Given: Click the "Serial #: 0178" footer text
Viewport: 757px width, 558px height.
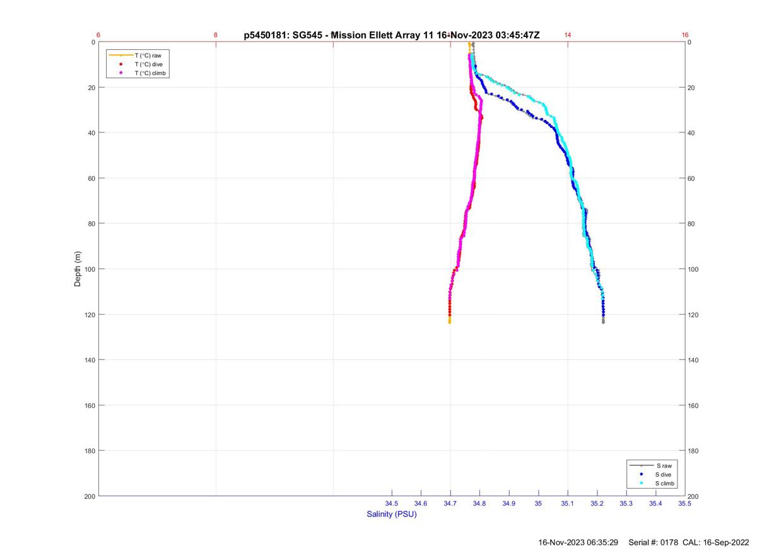Looking at the screenshot, I should click(654, 542).
